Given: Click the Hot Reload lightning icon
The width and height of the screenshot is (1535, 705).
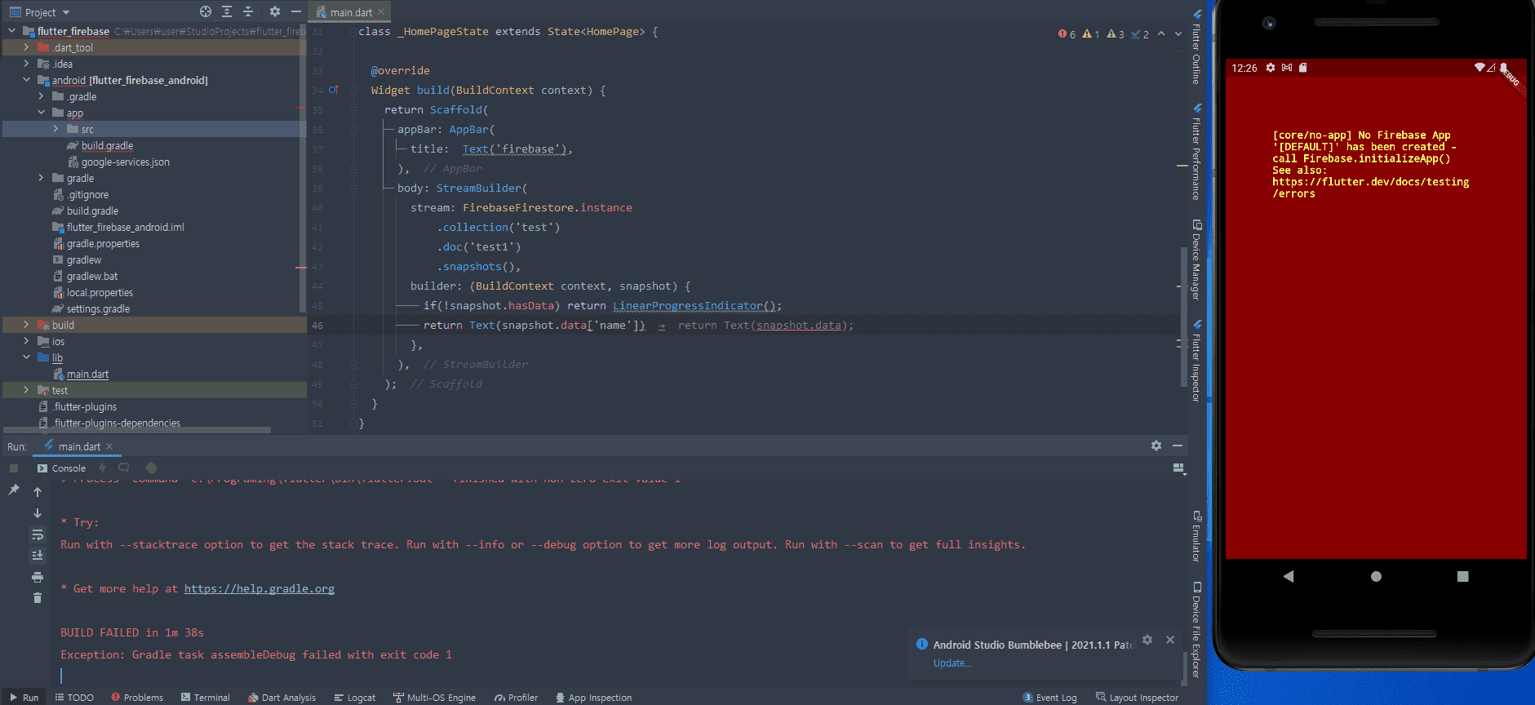Looking at the screenshot, I should click(102, 468).
